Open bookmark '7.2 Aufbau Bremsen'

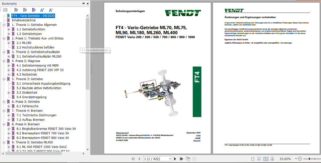tap(31, 120)
